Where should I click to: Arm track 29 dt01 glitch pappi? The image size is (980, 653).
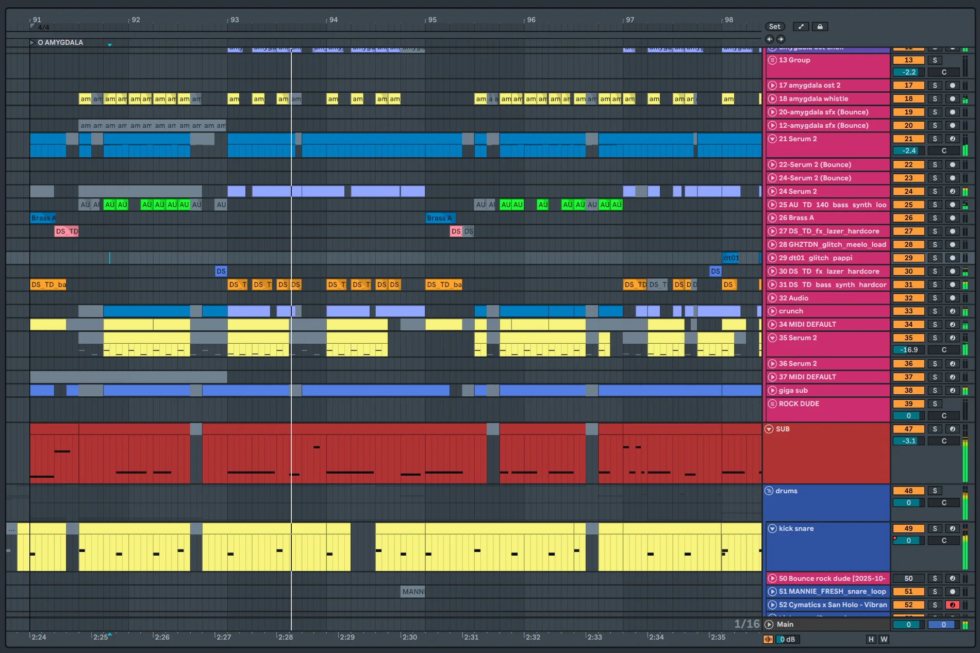tap(953, 258)
